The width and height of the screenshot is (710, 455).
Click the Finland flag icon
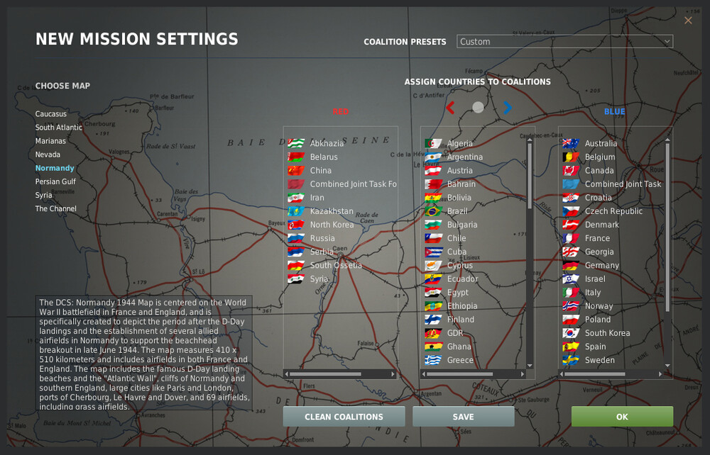coord(433,320)
